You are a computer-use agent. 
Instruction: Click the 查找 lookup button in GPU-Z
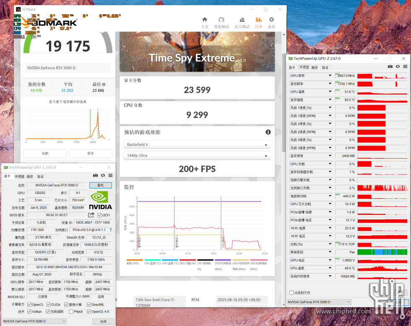click(101, 185)
